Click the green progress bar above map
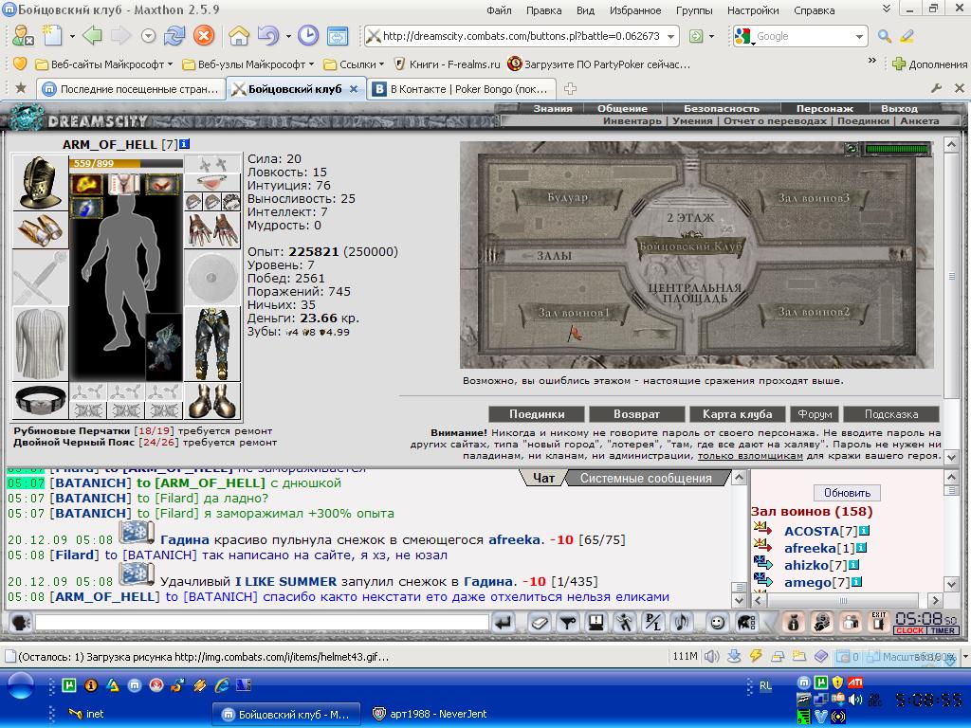This screenshot has height=728, width=971. click(897, 149)
